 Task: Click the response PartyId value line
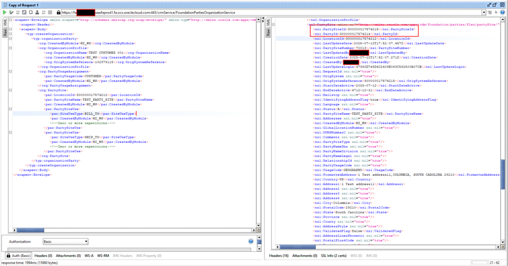point(356,34)
